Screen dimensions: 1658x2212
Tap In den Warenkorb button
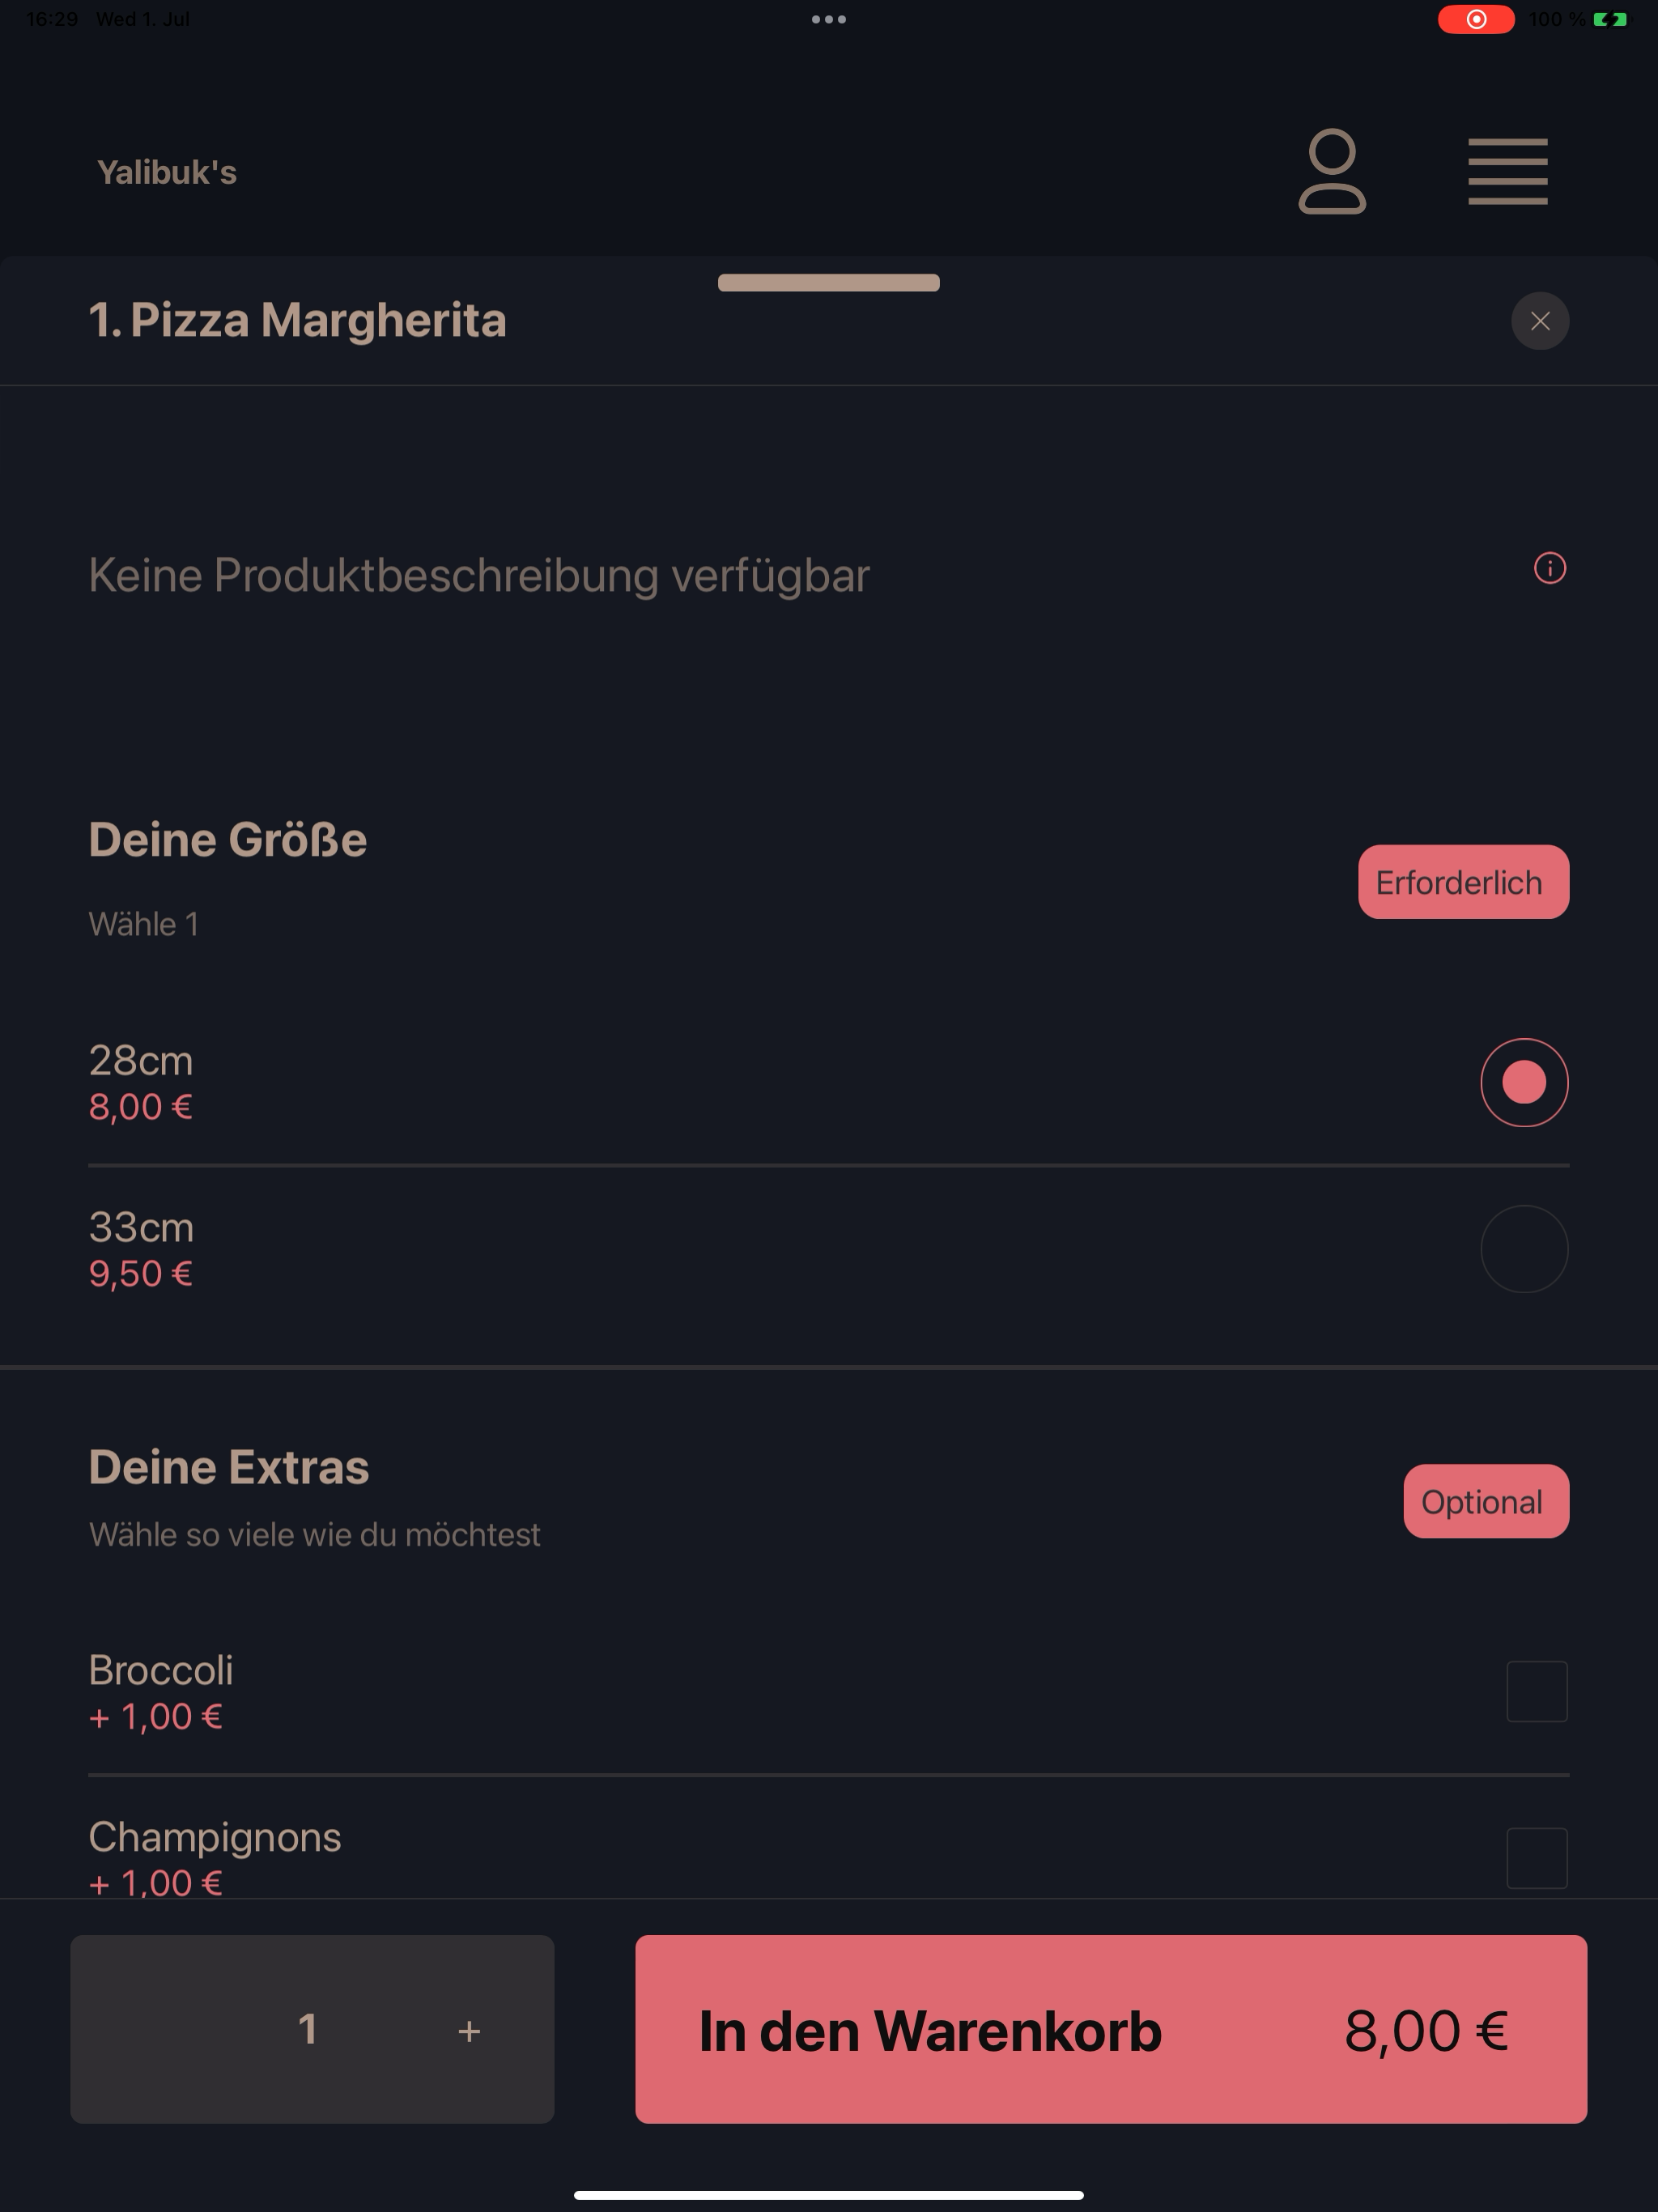pyautogui.click(x=1111, y=2029)
